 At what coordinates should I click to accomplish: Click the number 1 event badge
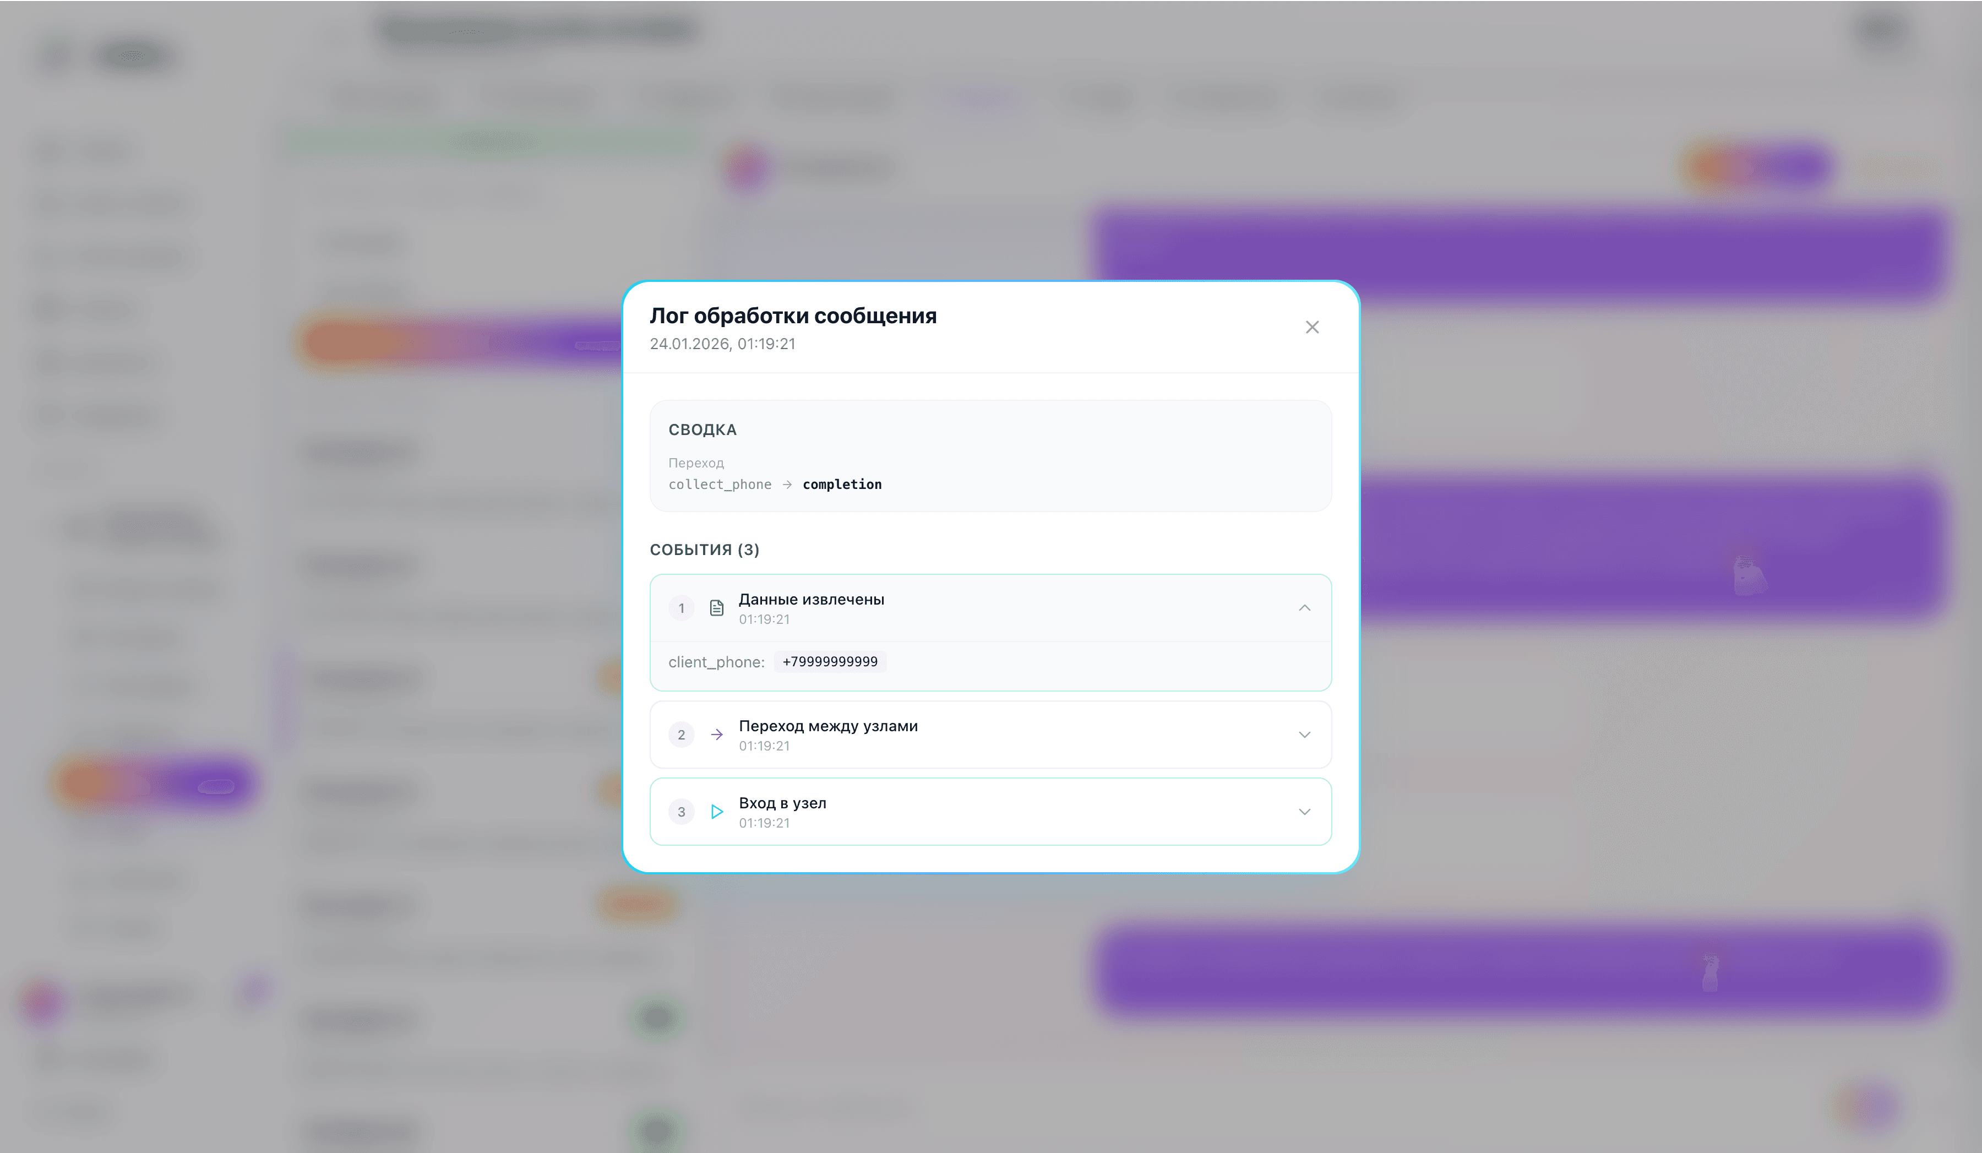(x=681, y=608)
